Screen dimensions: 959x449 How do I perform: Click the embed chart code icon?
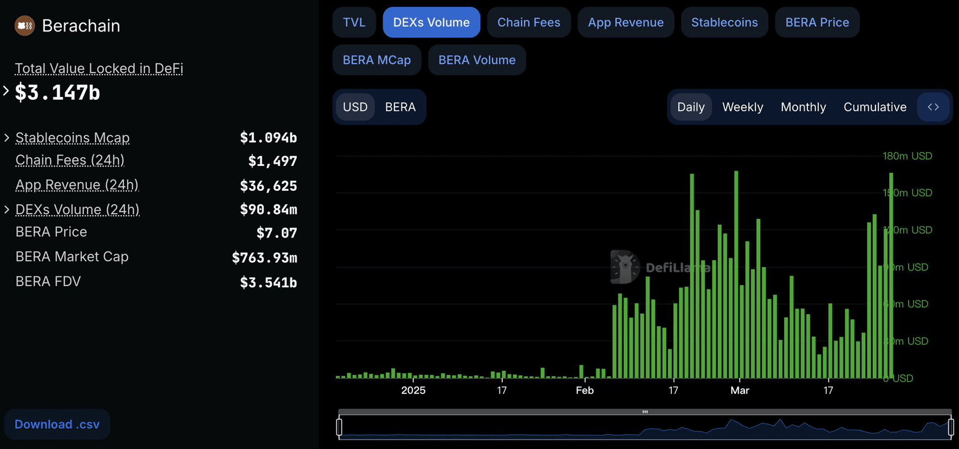[x=933, y=107]
